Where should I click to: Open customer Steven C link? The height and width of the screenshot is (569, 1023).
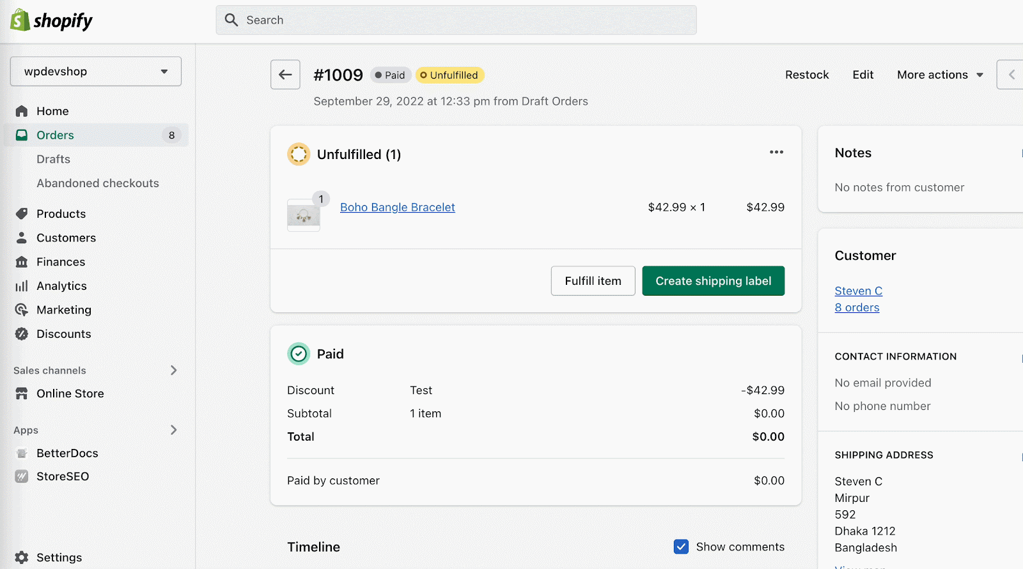pyautogui.click(x=858, y=291)
